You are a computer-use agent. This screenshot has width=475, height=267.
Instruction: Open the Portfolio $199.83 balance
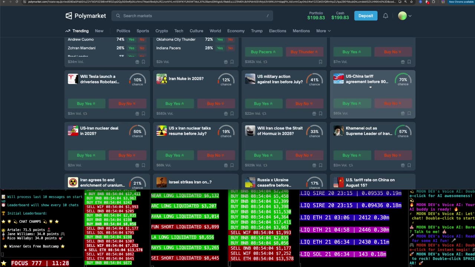click(x=316, y=16)
